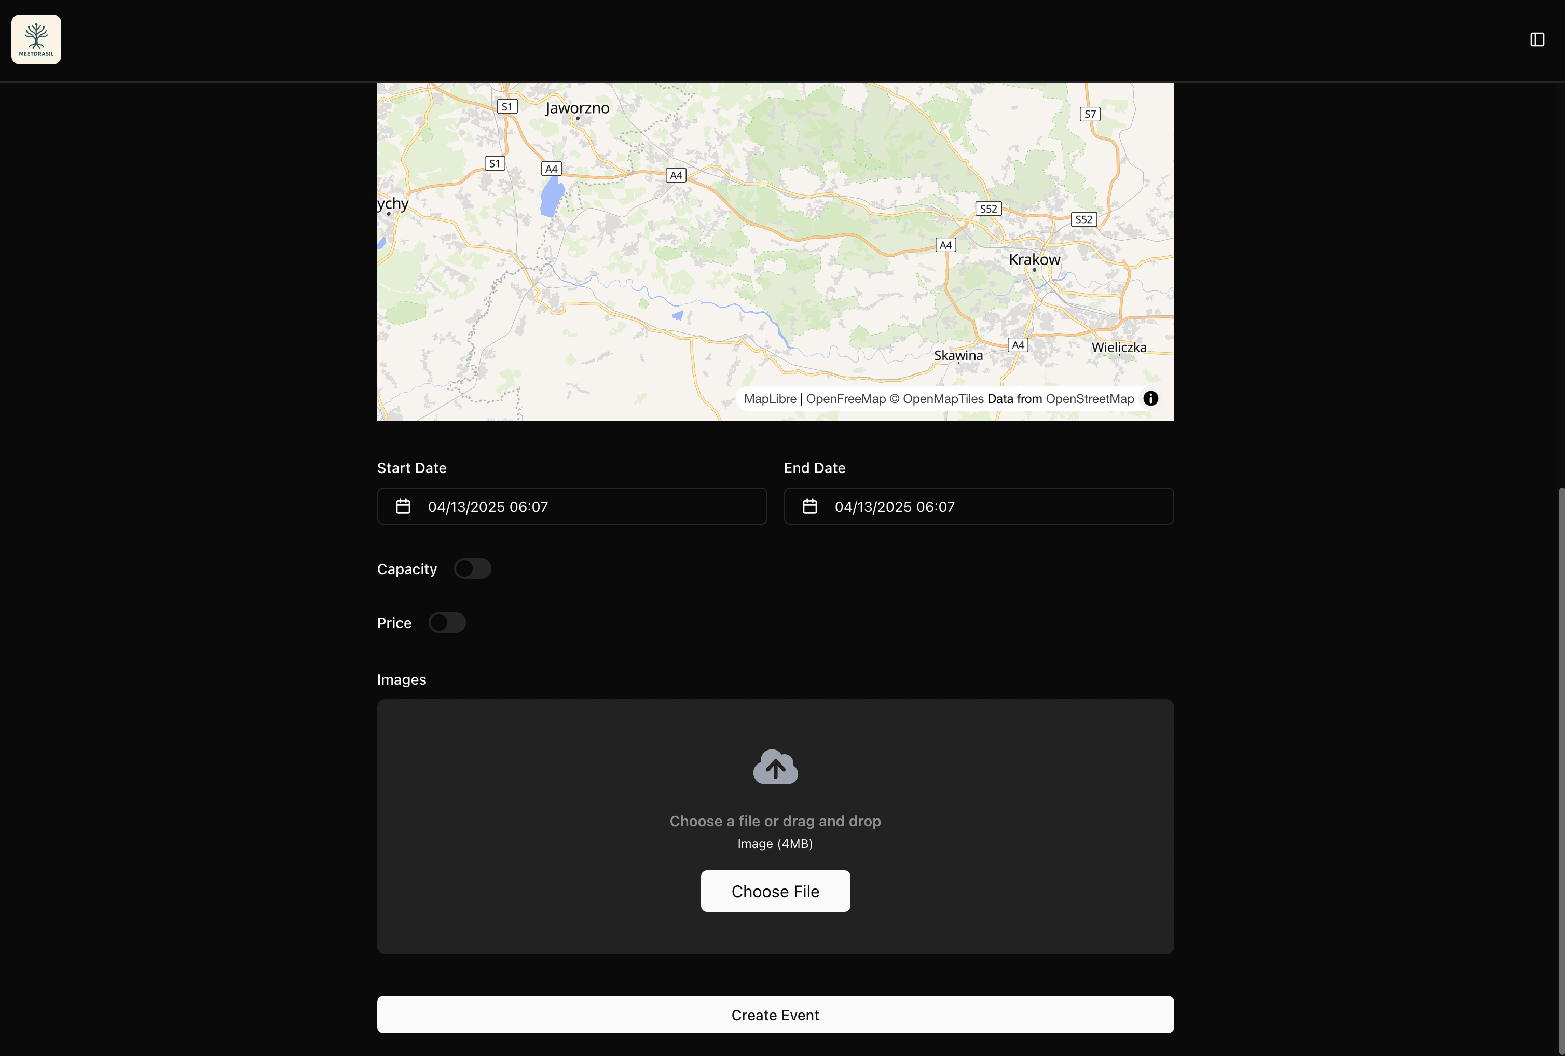
Task: Open the OpenFreeMap attribution link
Action: pyautogui.click(x=845, y=398)
